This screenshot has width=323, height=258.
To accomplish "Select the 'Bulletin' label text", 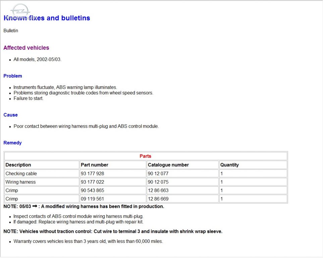I will (11, 31).
